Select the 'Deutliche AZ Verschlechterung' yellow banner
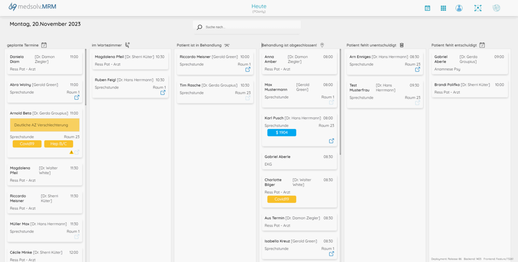The height and width of the screenshot is (262, 518). [x=44, y=125]
